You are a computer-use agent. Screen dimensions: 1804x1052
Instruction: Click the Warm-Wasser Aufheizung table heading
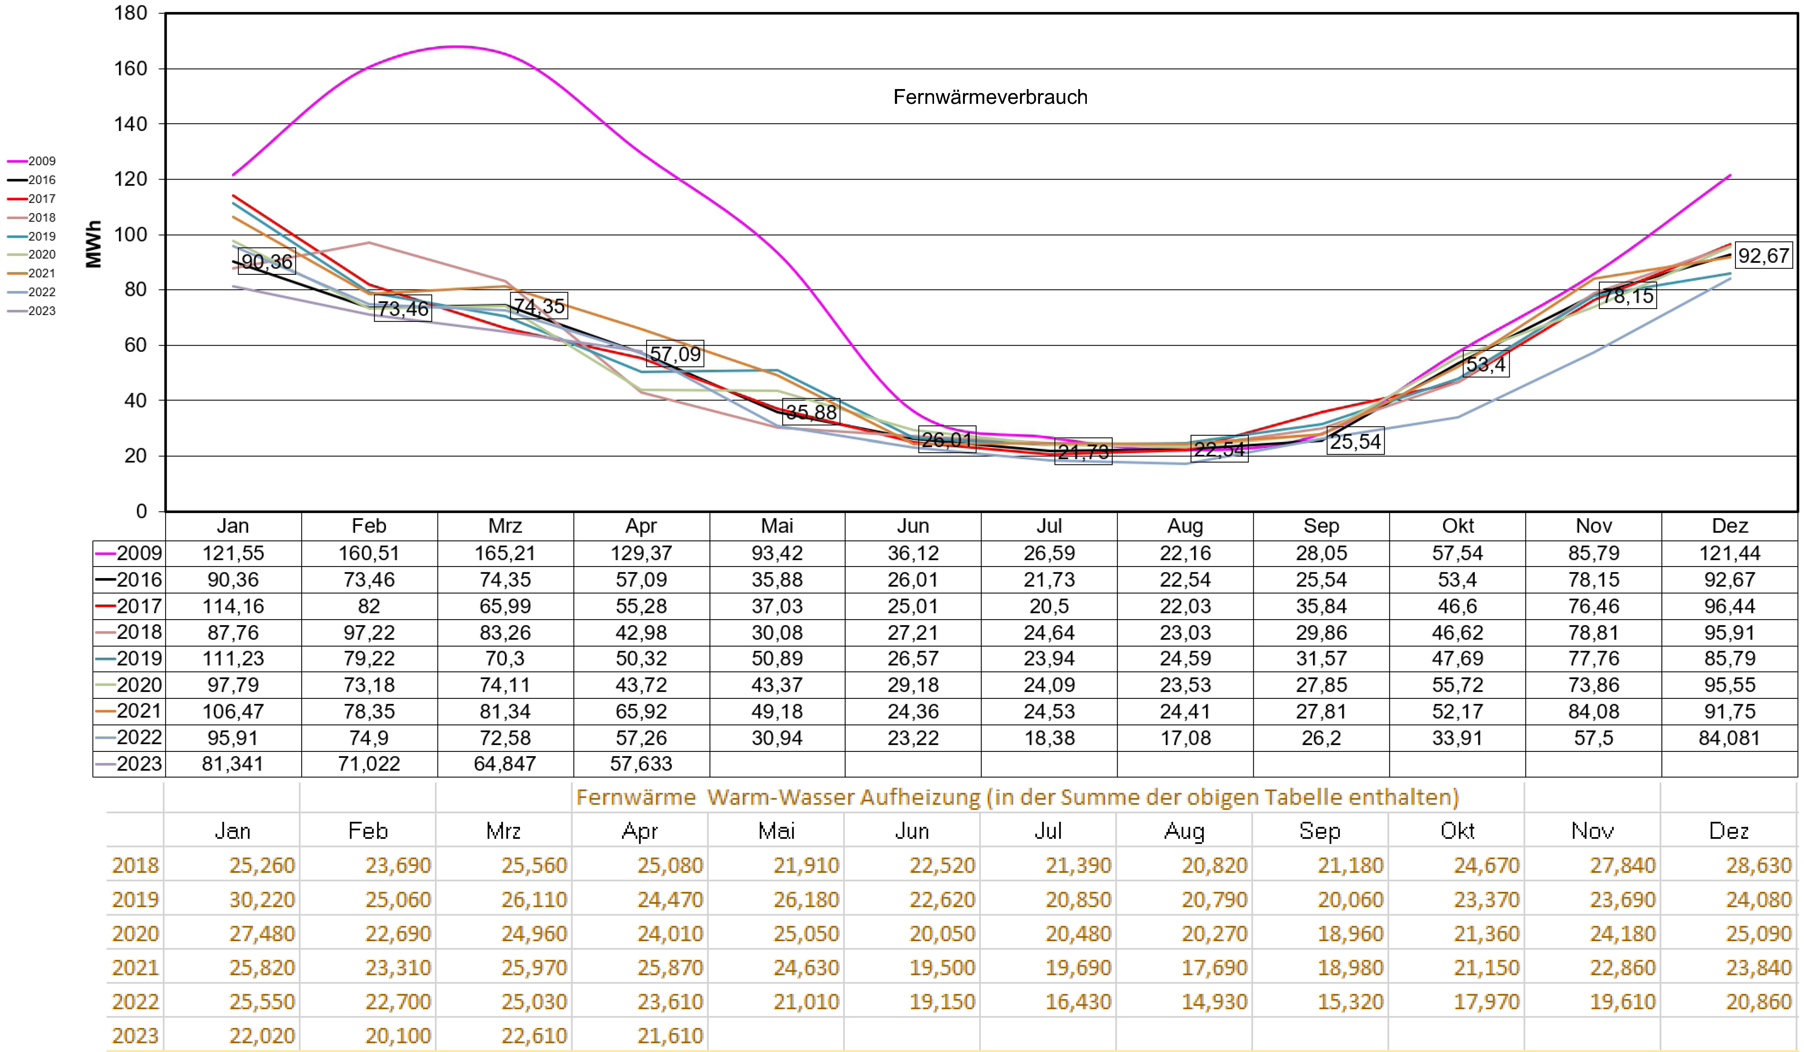(1017, 797)
